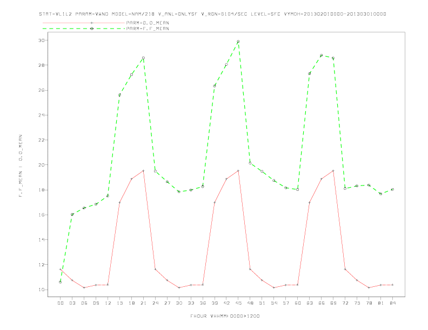Click x-axis tick label 15
428x330 pixels.
point(119,303)
